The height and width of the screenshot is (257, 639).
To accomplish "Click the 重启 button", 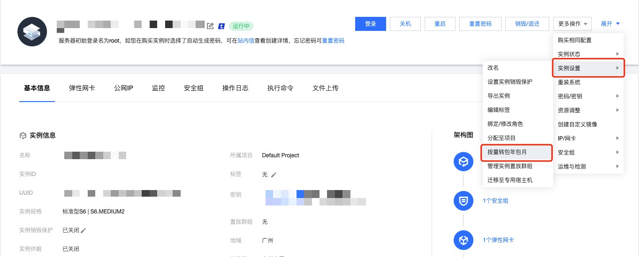I will tap(440, 24).
